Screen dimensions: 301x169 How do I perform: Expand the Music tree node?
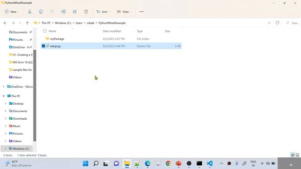[x=5, y=126]
